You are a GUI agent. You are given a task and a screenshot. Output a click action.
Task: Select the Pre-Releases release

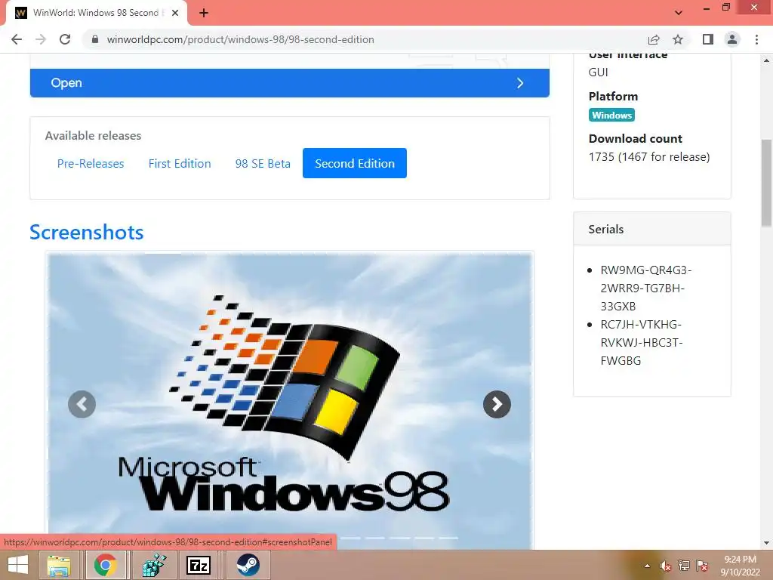[x=91, y=163]
